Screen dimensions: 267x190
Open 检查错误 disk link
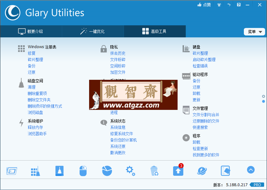tap(200, 66)
